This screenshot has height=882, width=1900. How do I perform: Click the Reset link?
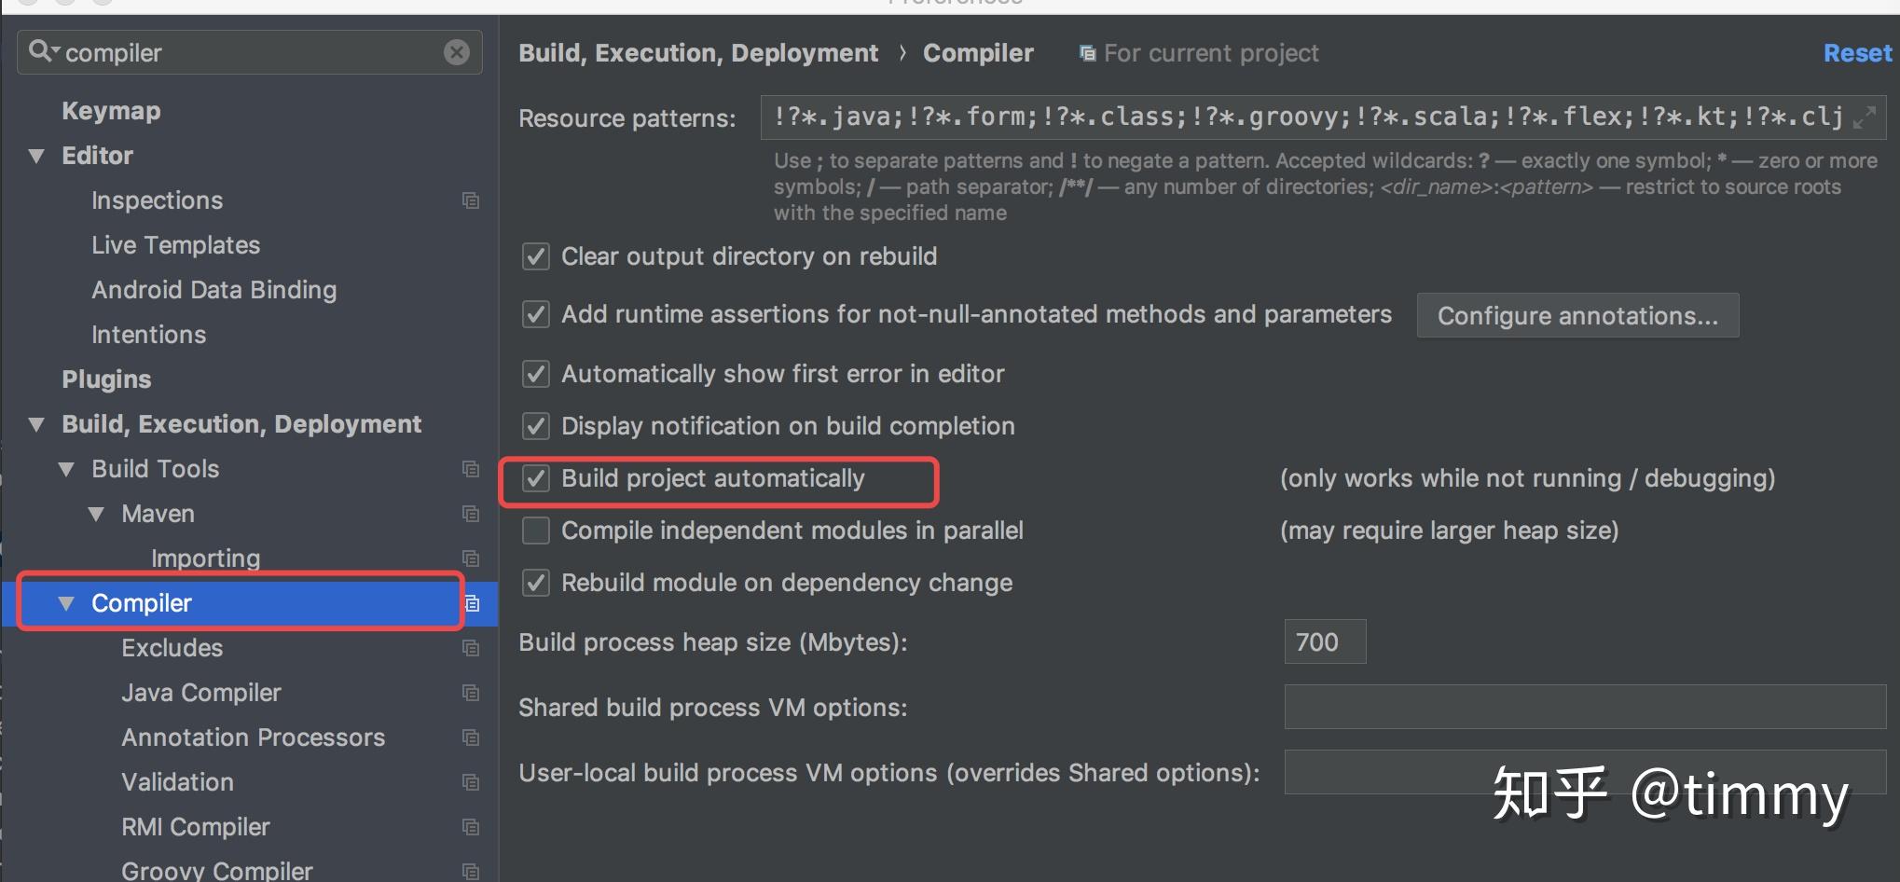[1855, 53]
